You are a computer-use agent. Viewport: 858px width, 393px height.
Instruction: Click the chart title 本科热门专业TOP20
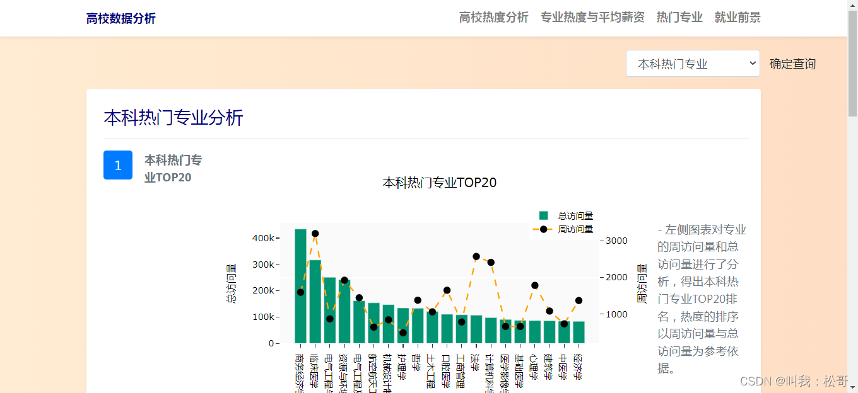(x=438, y=182)
